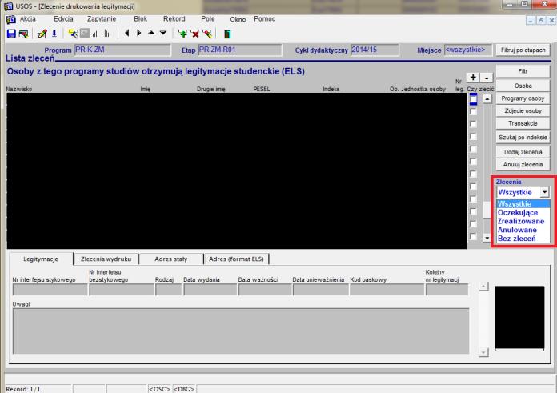
Task: Click the list scrollbar up arrow
Action: (x=487, y=99)
